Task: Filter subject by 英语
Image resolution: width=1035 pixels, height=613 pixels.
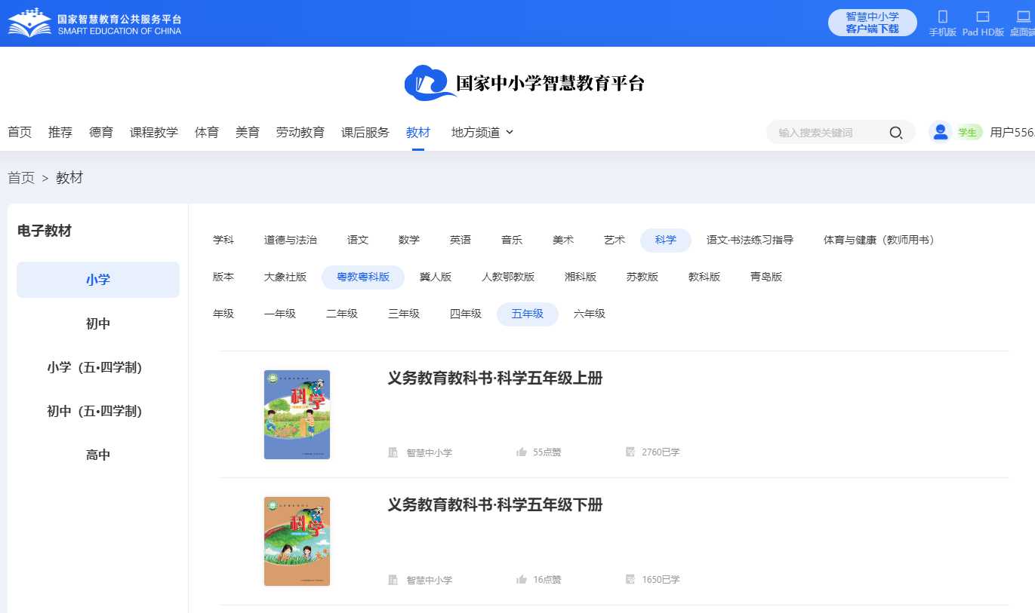Action: pos(461,240)
